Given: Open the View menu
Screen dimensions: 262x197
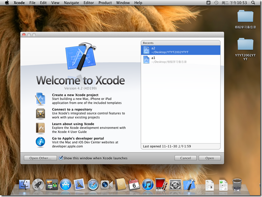Looking at the screenshot, I should [x=55, y=3].
